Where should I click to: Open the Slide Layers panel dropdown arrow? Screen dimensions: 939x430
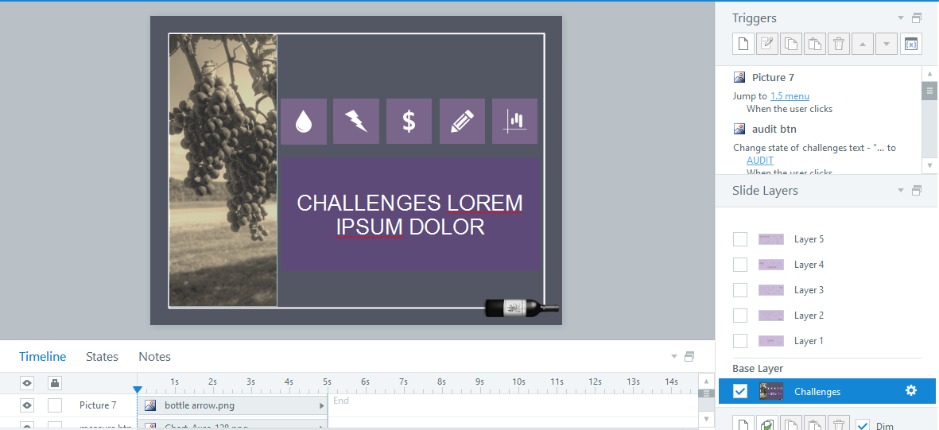901,191
